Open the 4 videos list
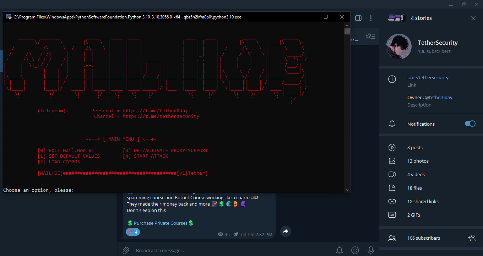 click(x=416, y=174)
